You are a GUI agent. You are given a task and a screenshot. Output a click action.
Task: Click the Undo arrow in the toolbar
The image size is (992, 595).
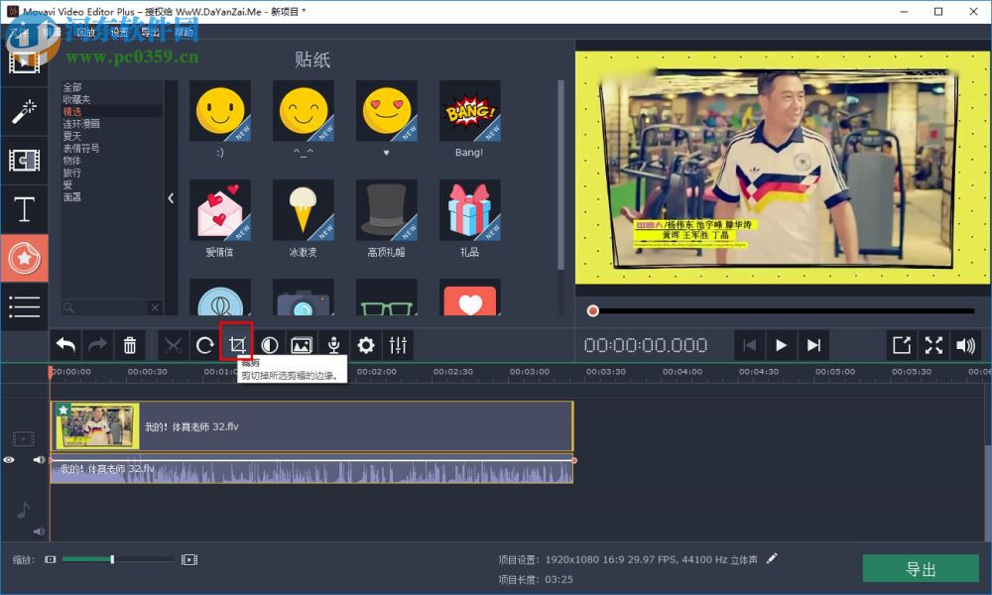[64, 345]
